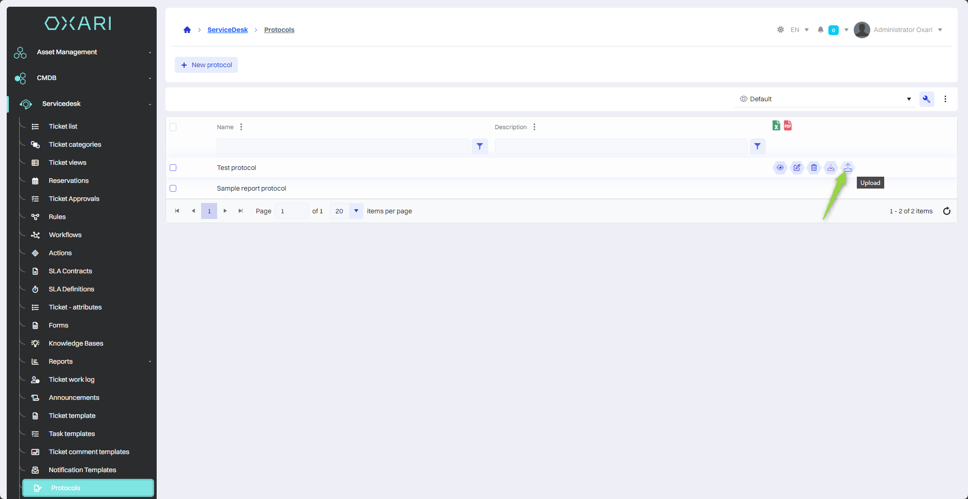968x499 pixels.
Task: Delete the Test protocol via trash icon
Action: point(814,167)
